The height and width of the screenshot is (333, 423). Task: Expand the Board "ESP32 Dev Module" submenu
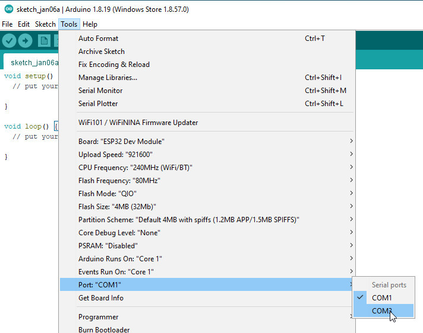tap(207, 142)
